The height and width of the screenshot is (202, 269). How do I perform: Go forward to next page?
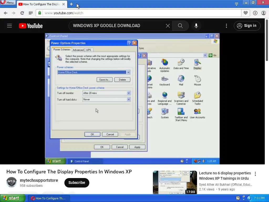[x=14, y=13]
